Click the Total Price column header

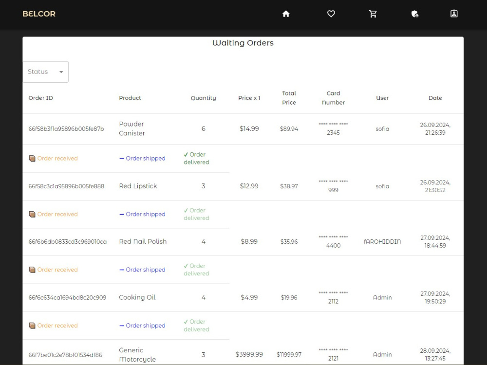tap(289, 98)
